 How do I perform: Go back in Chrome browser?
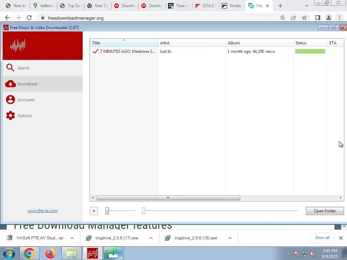click(x=7, y=18)
